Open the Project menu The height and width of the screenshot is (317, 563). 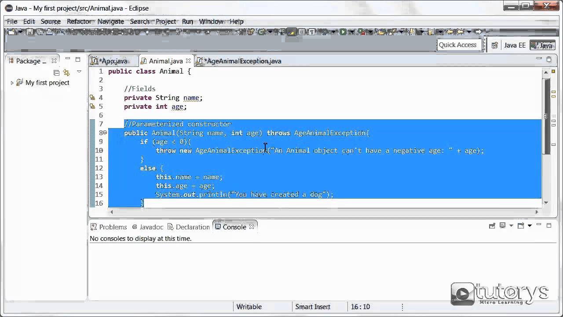(x=166, y=21)
